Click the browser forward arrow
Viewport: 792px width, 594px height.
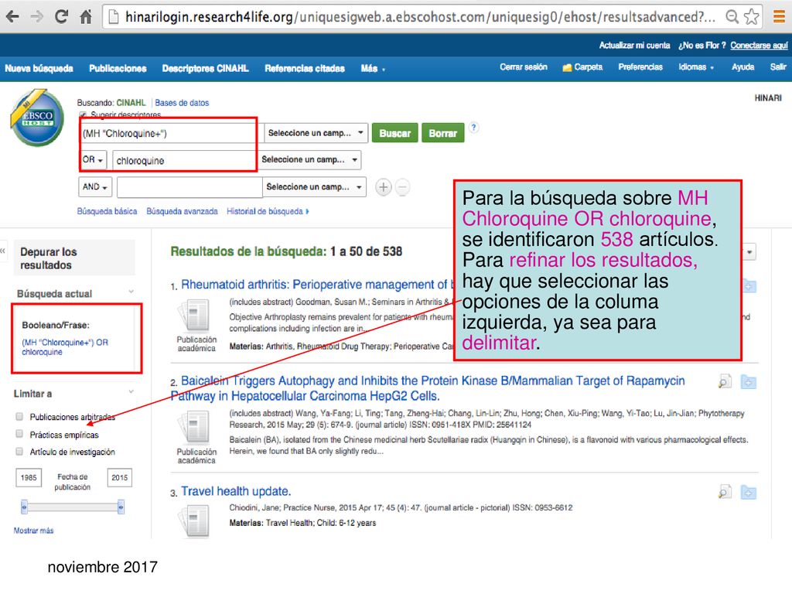pyautogui.click(x=36, y=17)
